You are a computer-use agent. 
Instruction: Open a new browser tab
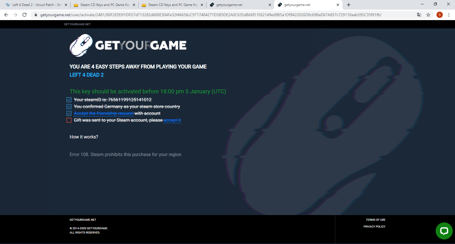click(349, 5)
